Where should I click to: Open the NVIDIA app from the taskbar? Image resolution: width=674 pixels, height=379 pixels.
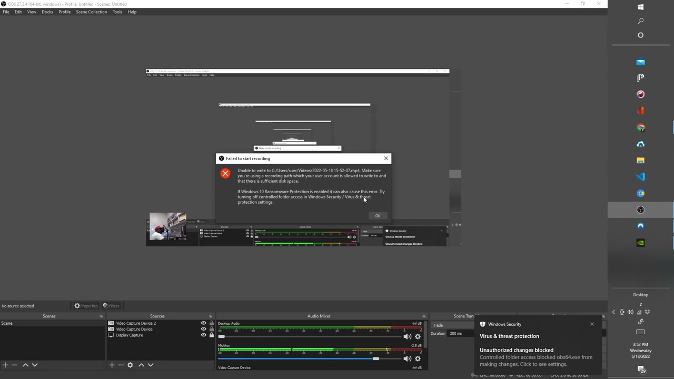click(x=641, y=243)
